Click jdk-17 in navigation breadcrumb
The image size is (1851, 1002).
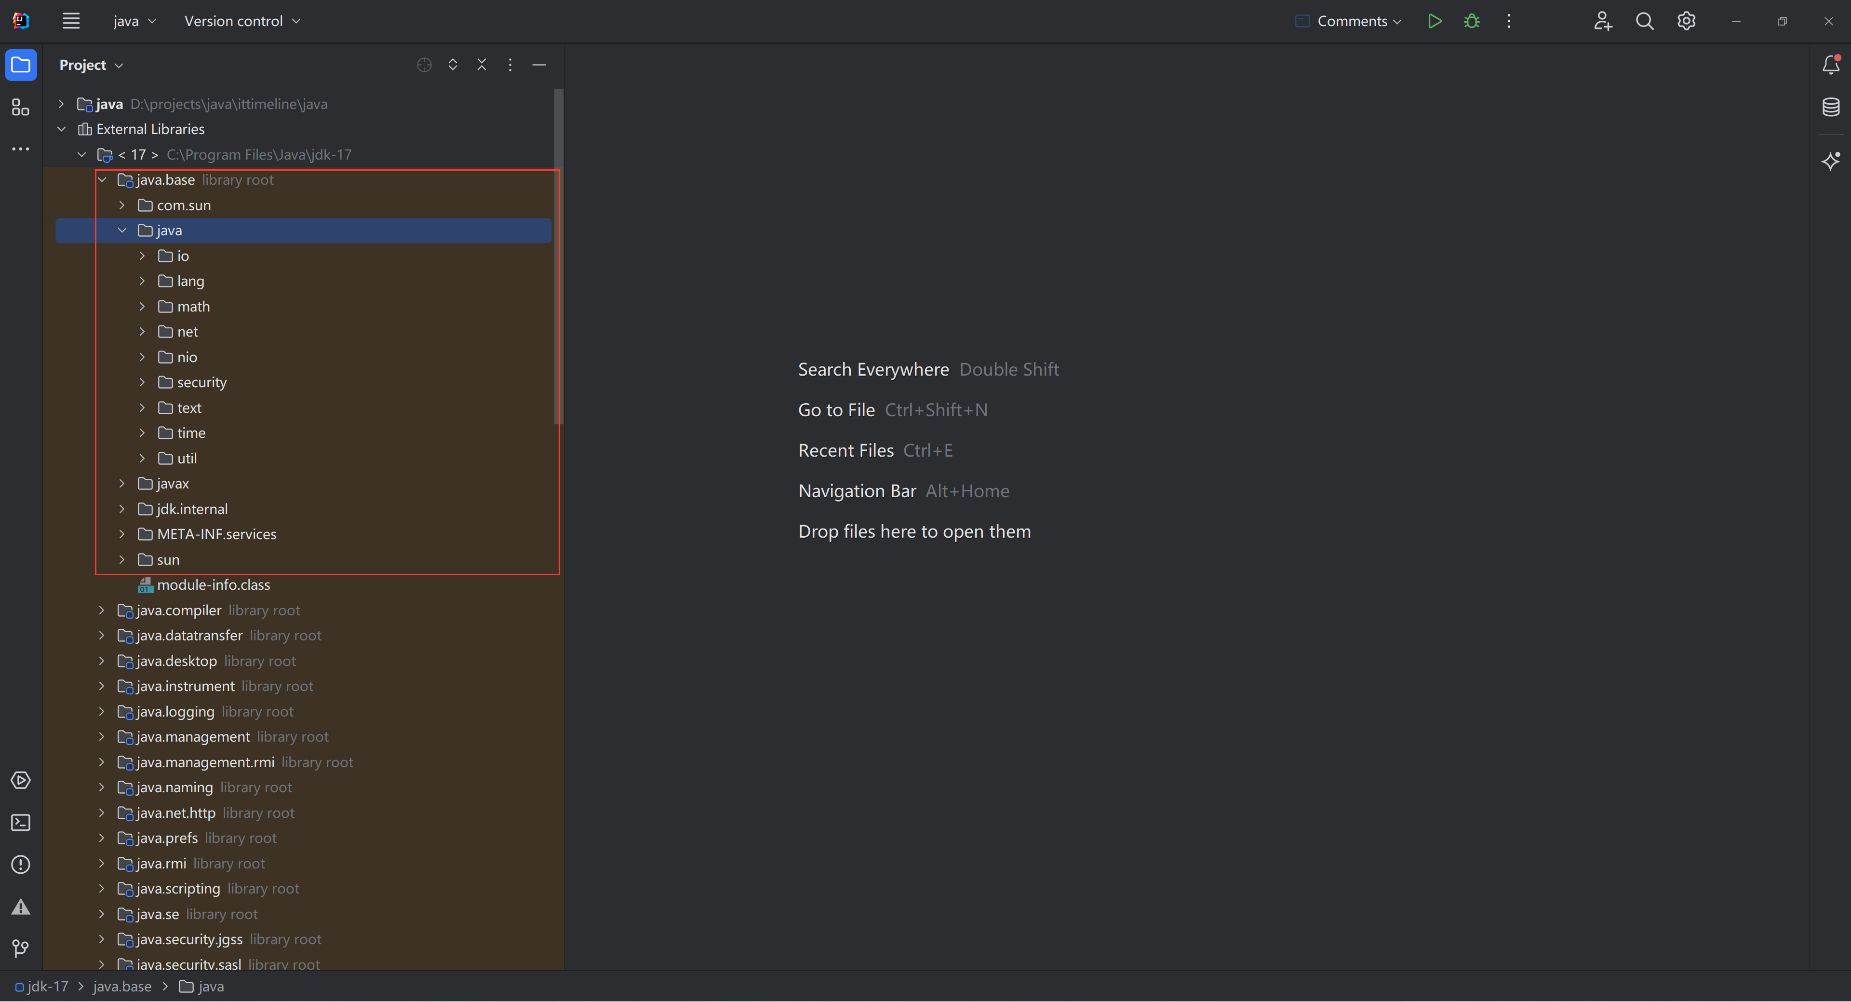click(x=41, y=987)
